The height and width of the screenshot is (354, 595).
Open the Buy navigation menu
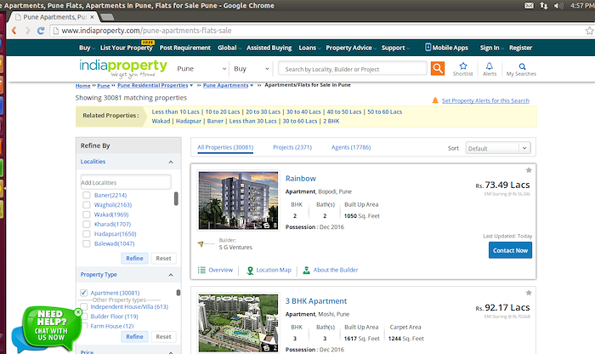coord(87,48)
